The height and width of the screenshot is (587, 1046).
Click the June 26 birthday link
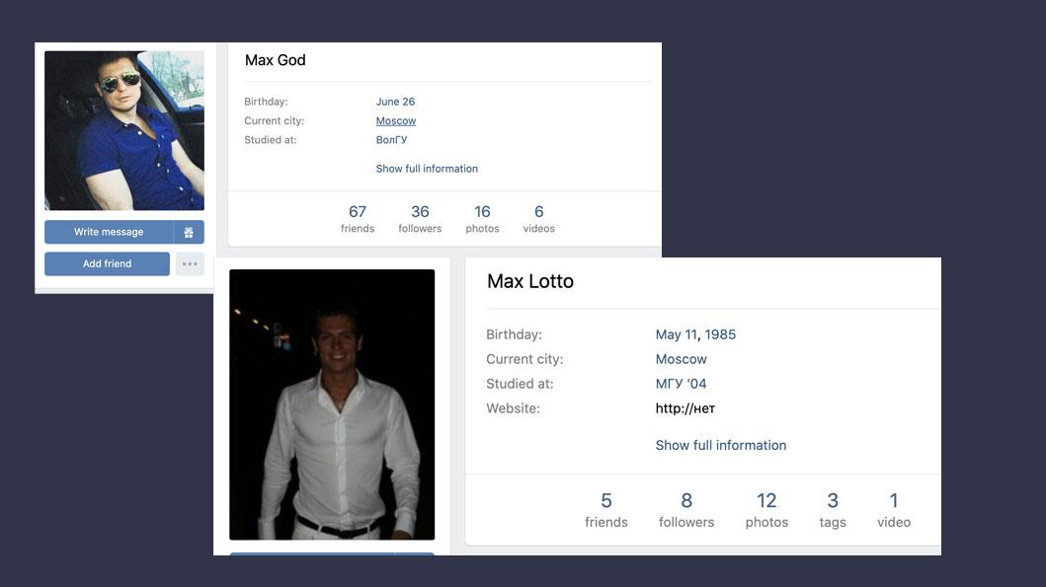pos(395,102)
